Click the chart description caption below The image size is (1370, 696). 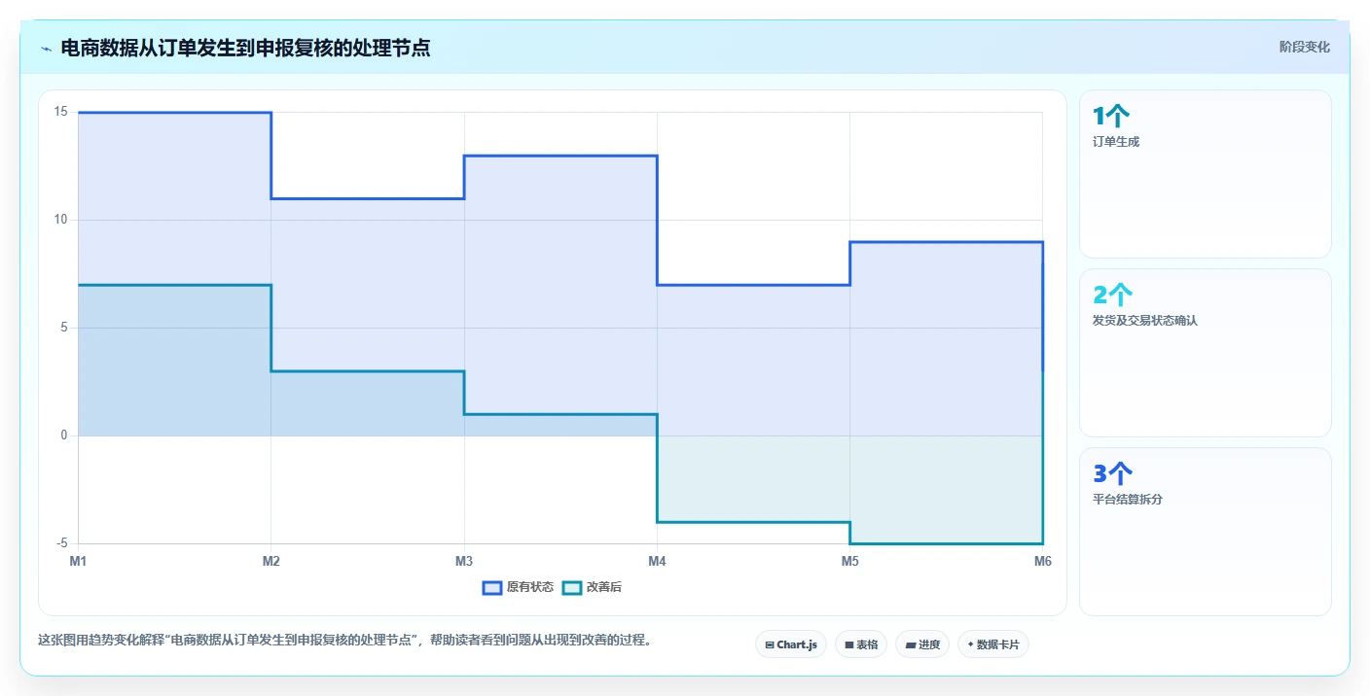(344, 641)
